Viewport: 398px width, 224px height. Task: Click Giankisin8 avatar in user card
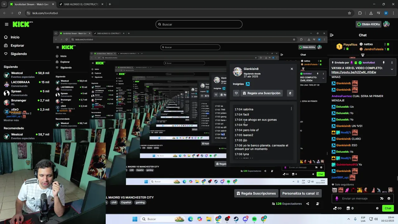(238, 72)
